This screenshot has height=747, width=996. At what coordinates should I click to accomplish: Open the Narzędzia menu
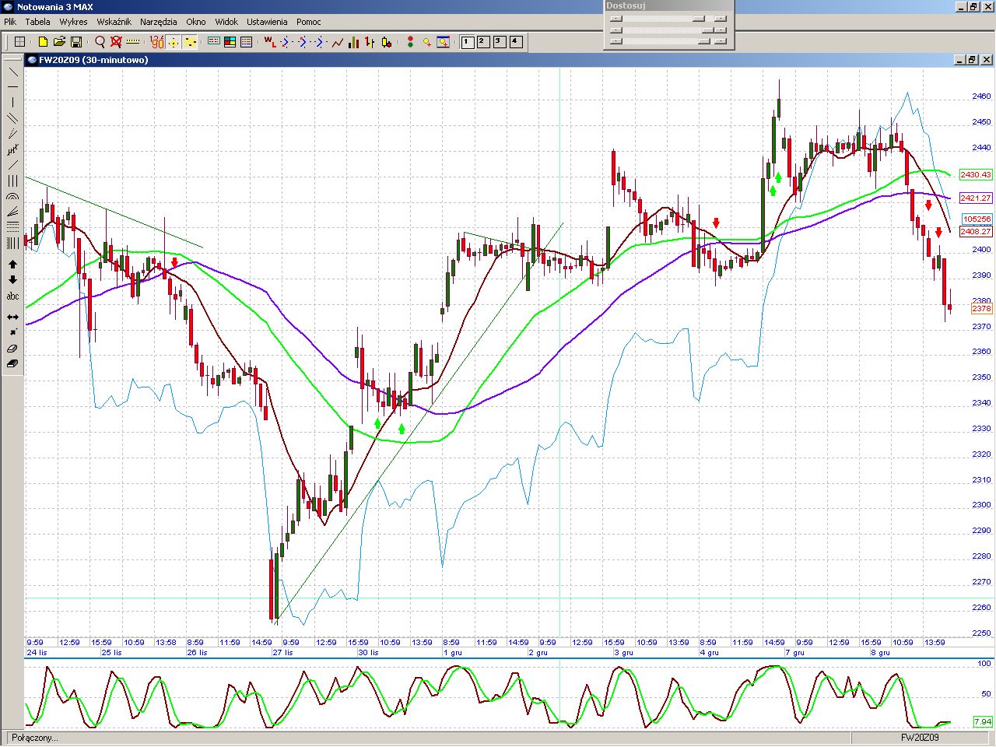coord(159,22)
